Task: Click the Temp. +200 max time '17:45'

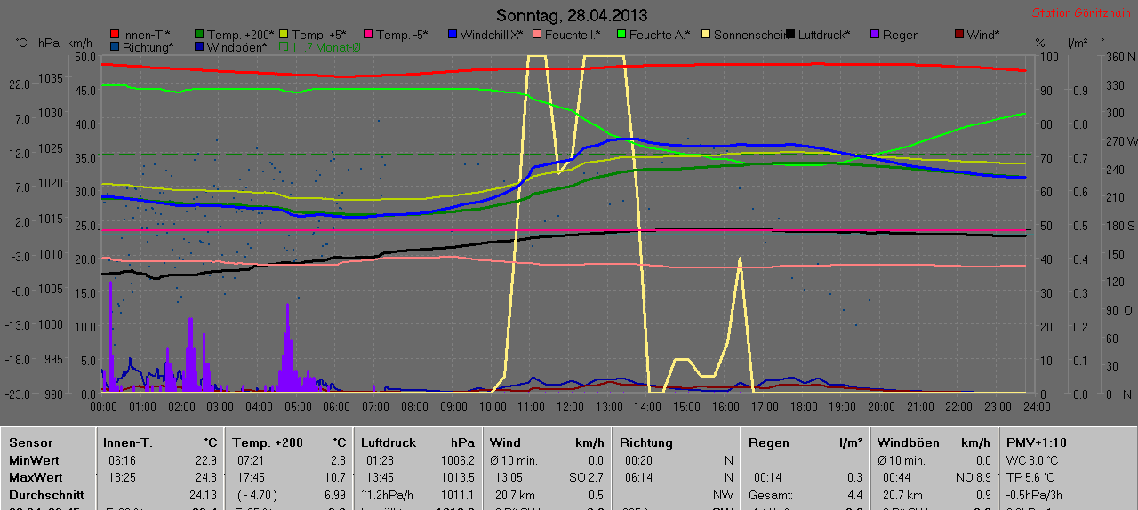Action: point(252,477)
